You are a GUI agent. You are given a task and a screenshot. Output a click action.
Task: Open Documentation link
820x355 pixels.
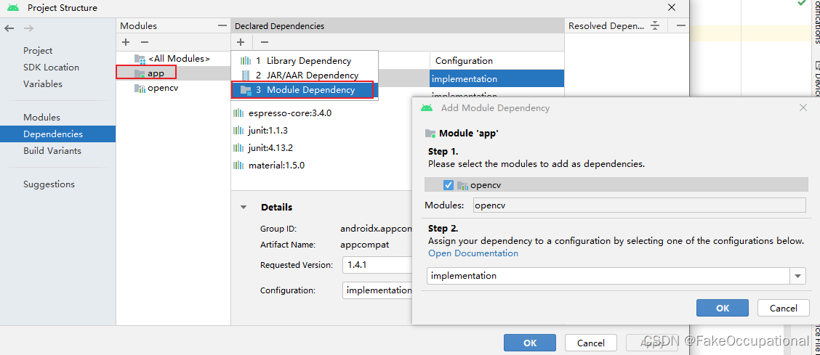point(473,253)
